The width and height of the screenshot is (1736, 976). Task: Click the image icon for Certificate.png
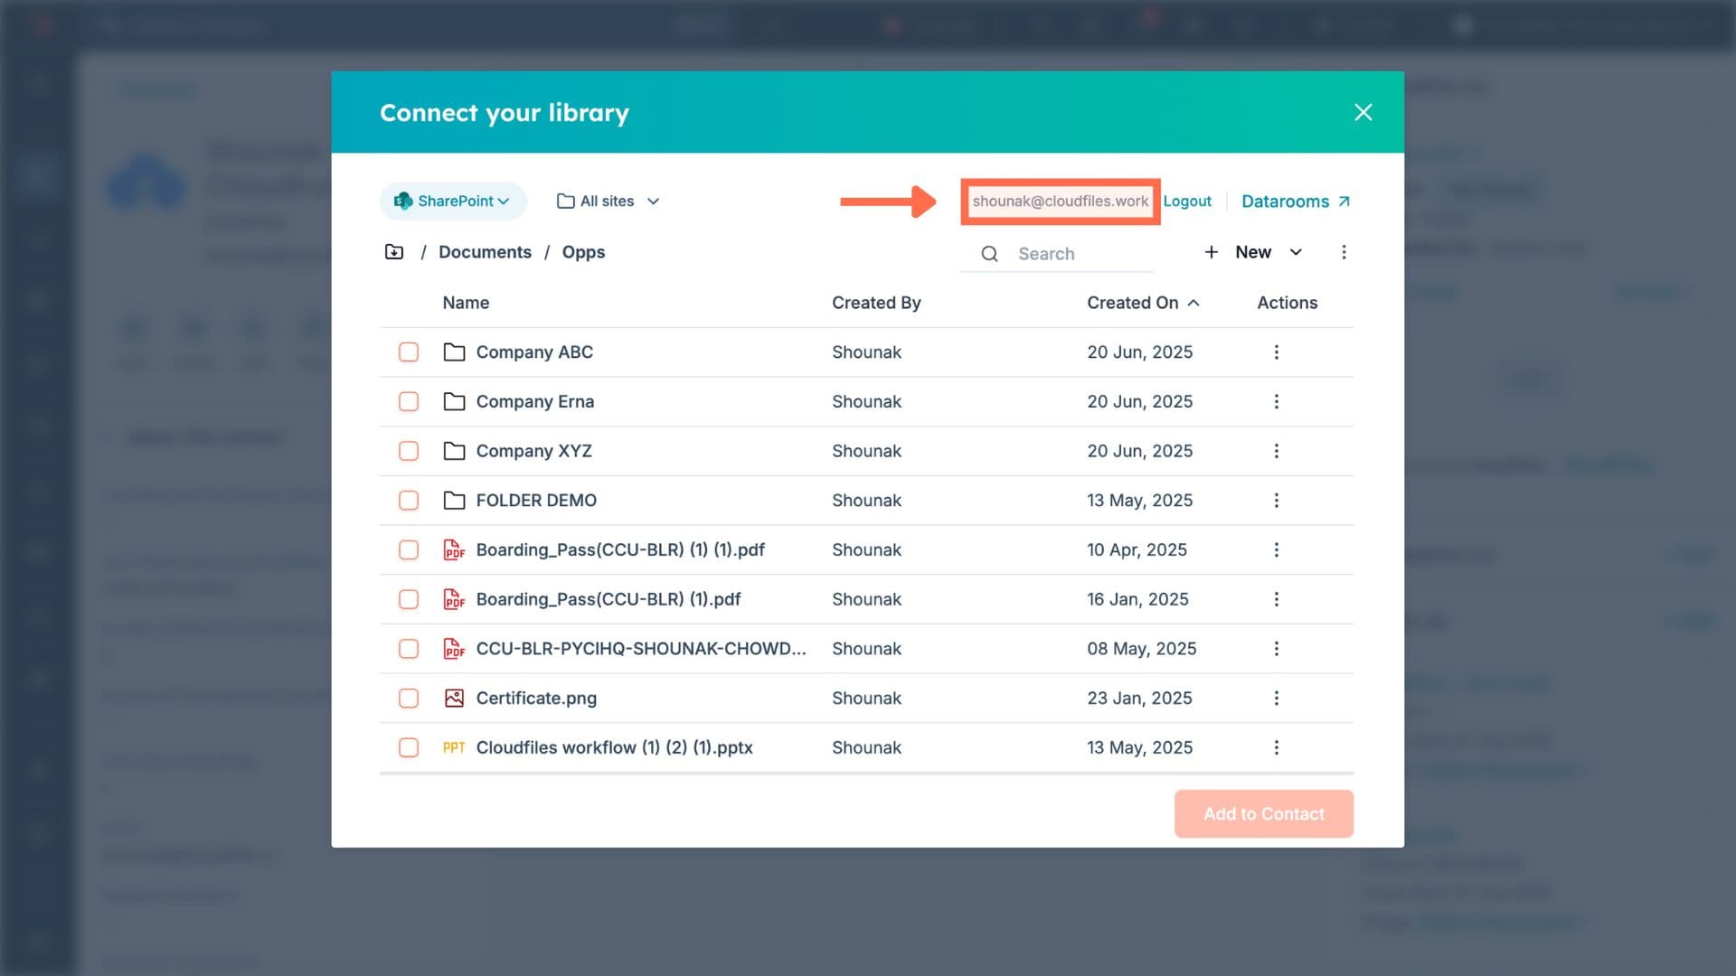point(454,698)
